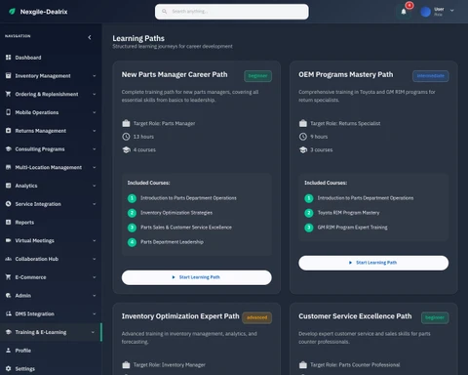Click the beginner badge on New Parts Manager path
The width and height of the screenshot is (468, 375).
257,76
